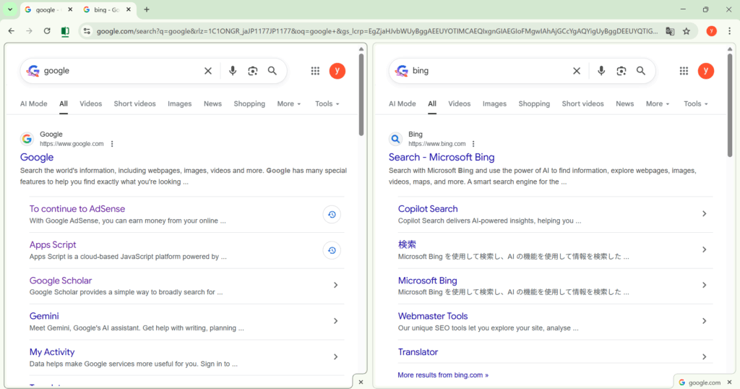The image size is (740, 389).
Task: Click left pane vertical scrollbar thumb
Action: pos(361,95)
